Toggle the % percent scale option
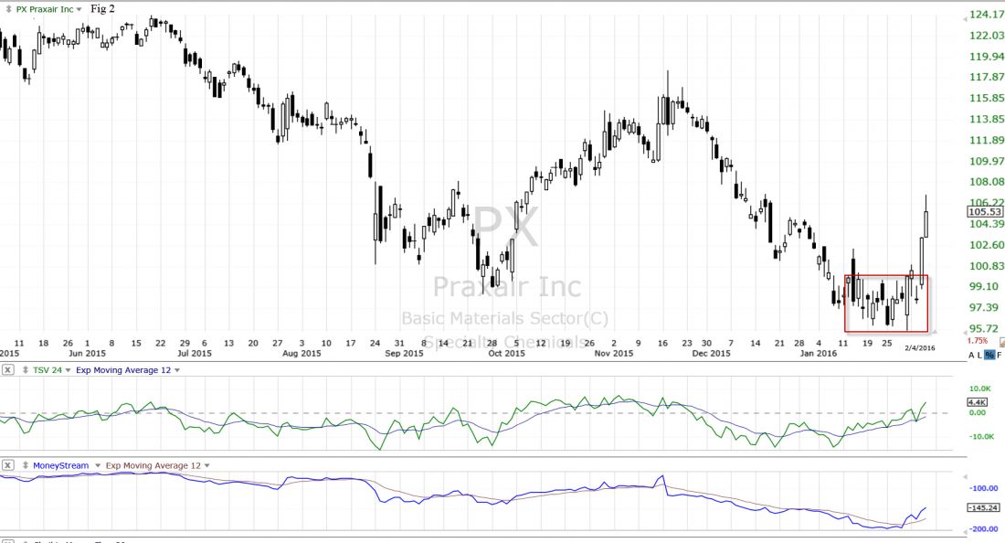 point(990,354)
